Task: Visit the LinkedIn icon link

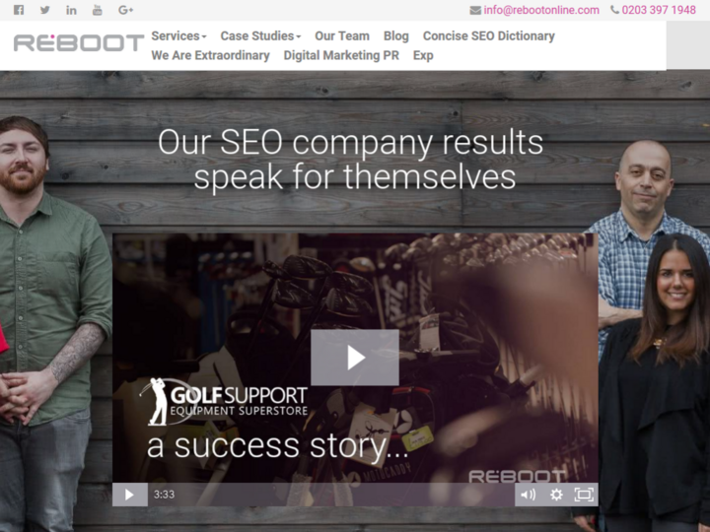Action: (x=71, y=10)
